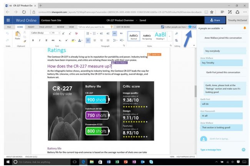
Task: Open Skype from the taskbar
Action: point(151,162)
